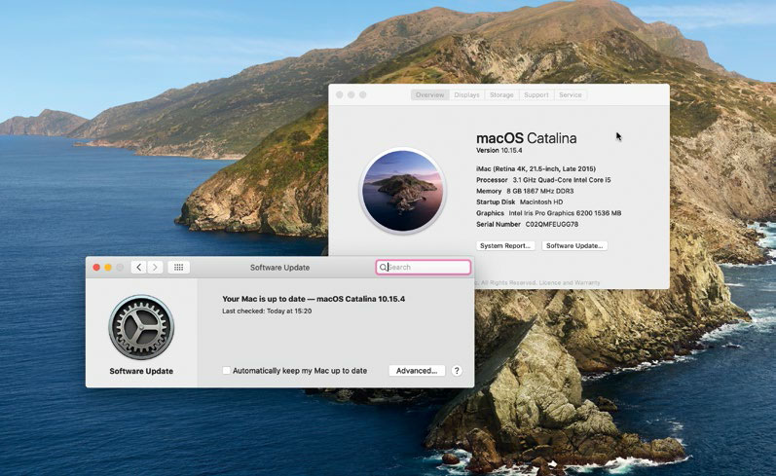The image size is (776, 476).
Task: Click 'Version 10.15.4' text
Action: (x=499, y=151)
